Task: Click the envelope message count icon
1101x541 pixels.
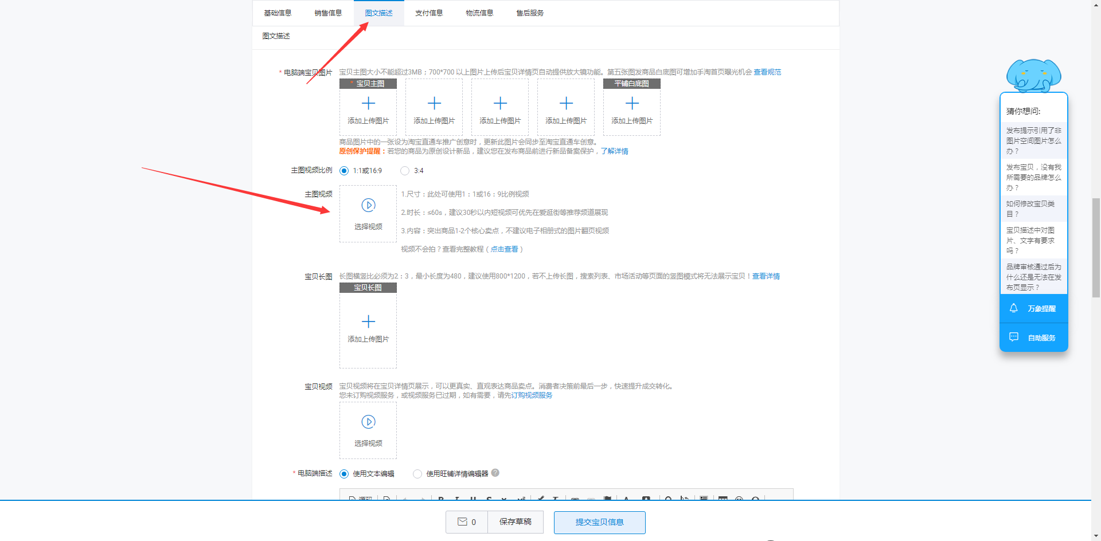Action: click(x=463, y=522)
